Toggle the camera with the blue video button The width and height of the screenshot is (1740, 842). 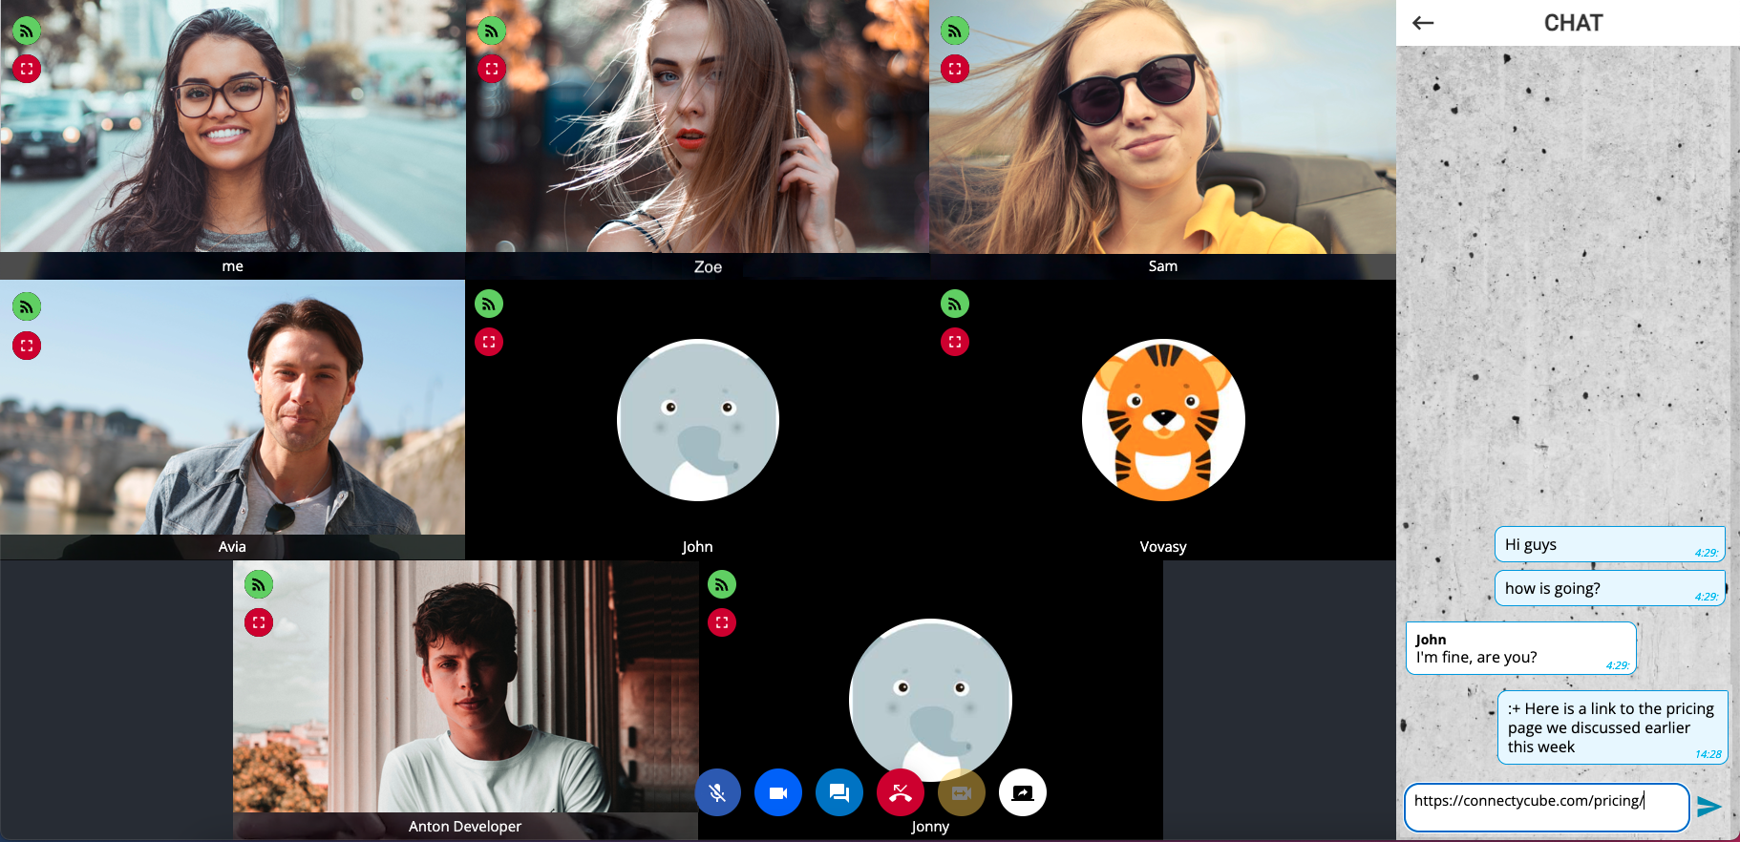tap(778, 793)
